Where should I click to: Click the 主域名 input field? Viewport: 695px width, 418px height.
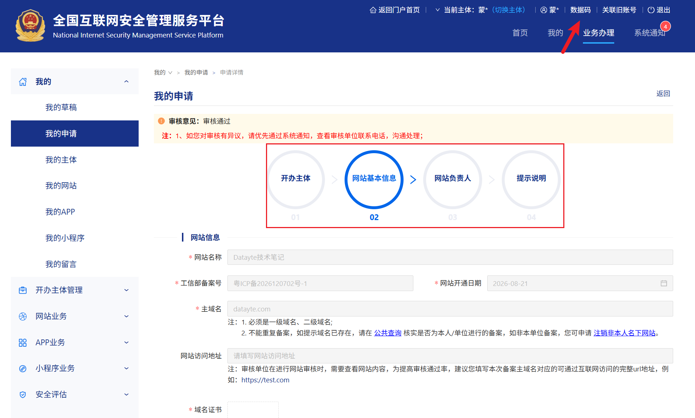coord(450,309)
